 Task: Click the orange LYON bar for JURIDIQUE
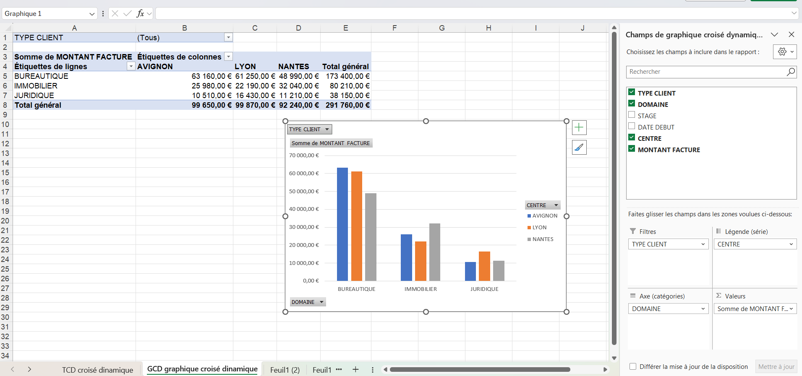pyautogui.click(x=484, y=266)
